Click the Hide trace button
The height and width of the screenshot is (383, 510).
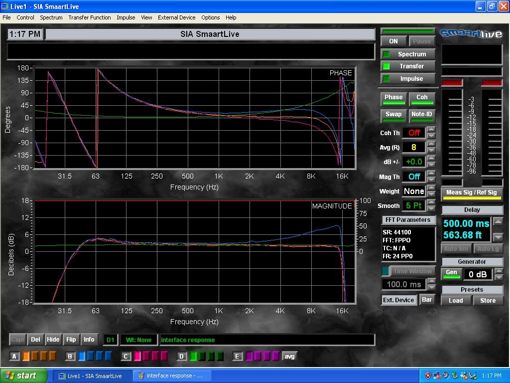[53, 340]
